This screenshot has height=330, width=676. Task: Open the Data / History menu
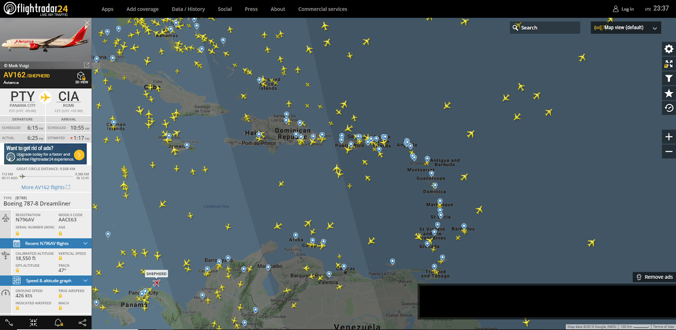click(188, 9)
